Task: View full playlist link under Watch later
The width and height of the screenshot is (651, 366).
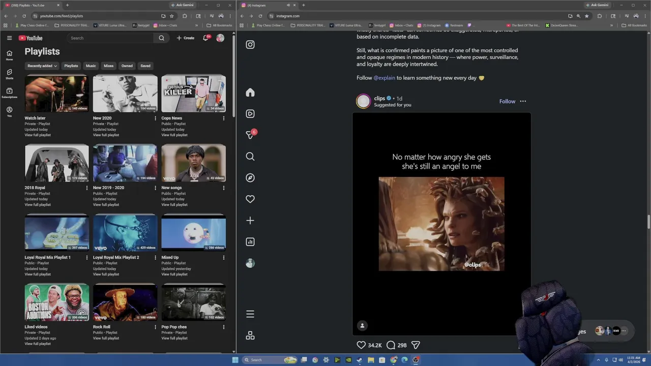Action: tap(38, 135)
